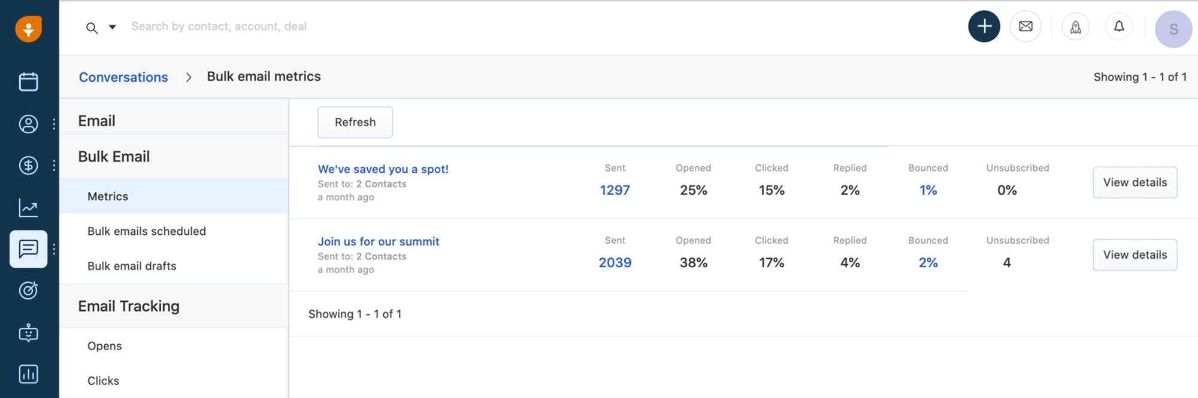Open Reports using the bar-chart icon
Screen dimensions: 1198x398
click(x=29, y=374)
